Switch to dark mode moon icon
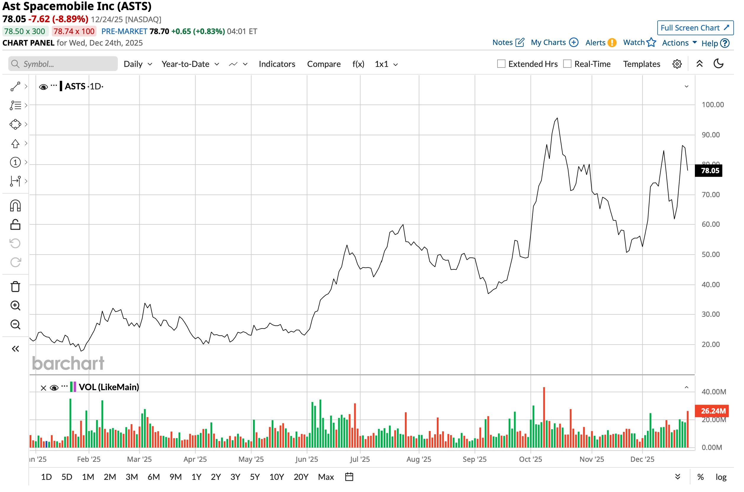Screen dimensions: 744x492 pyautogui.click(x=718, y=64)
